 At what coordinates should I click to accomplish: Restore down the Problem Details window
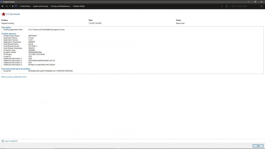(255, 2)
